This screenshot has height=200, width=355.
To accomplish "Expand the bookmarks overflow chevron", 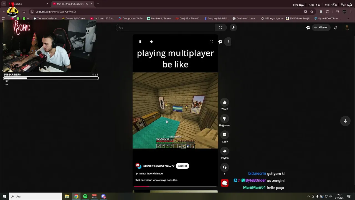I will [x=348, y=19].
